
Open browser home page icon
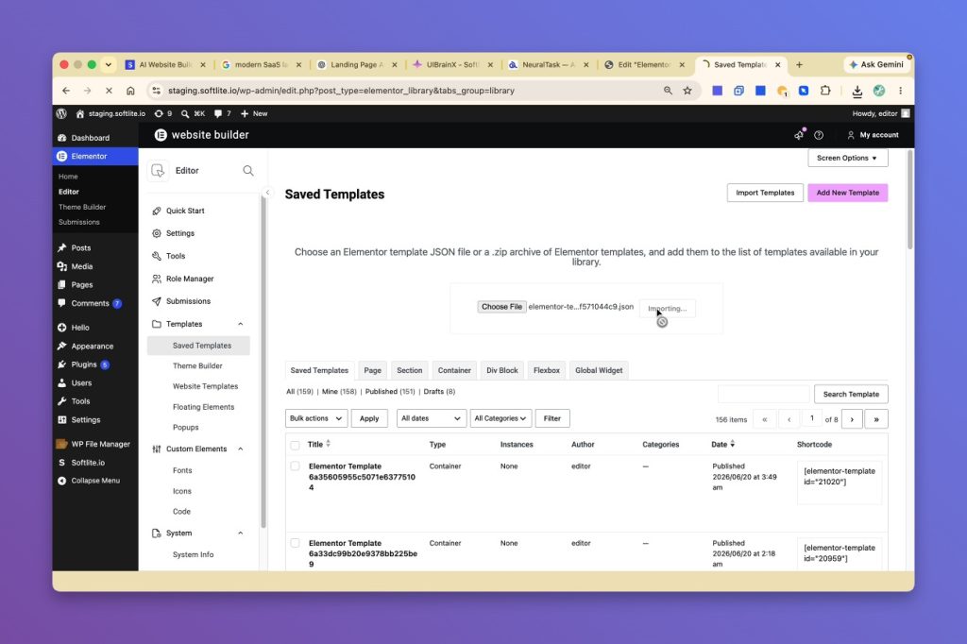tap(130, 91)
